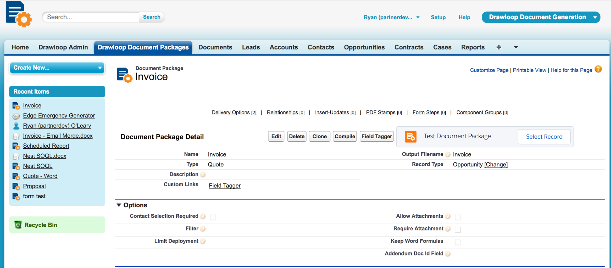
Task: Open the Insert-Updates [0] link
Action: click(335, 113)
